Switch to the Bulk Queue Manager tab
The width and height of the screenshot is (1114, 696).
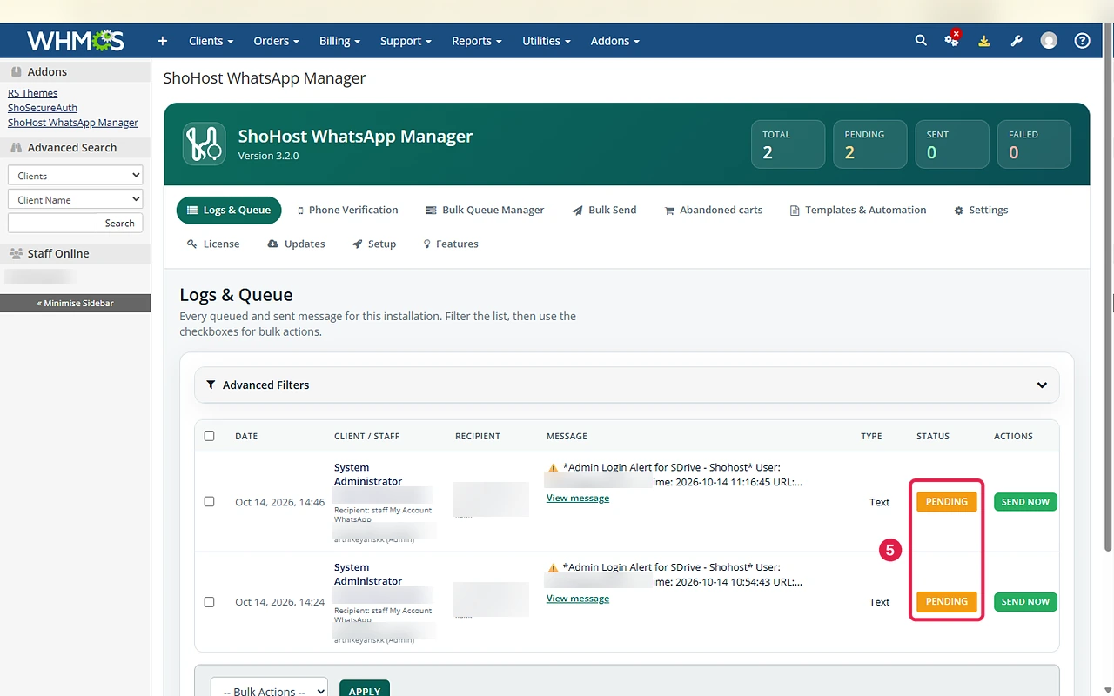point(485,210)
